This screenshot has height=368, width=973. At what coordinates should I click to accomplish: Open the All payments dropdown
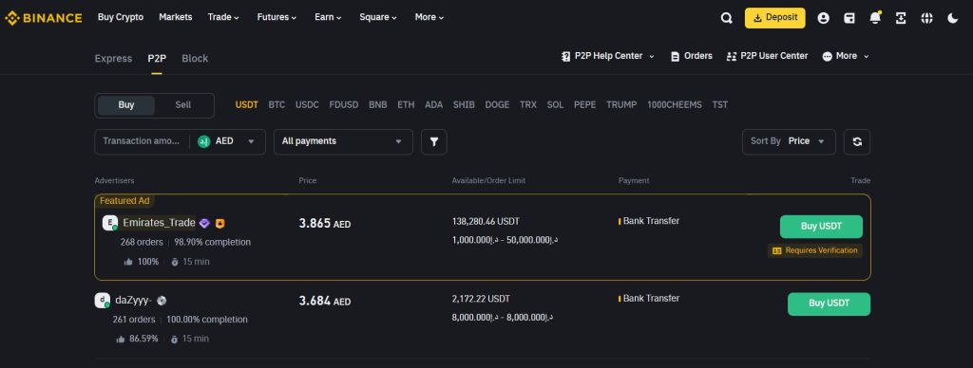coord(343,142)
